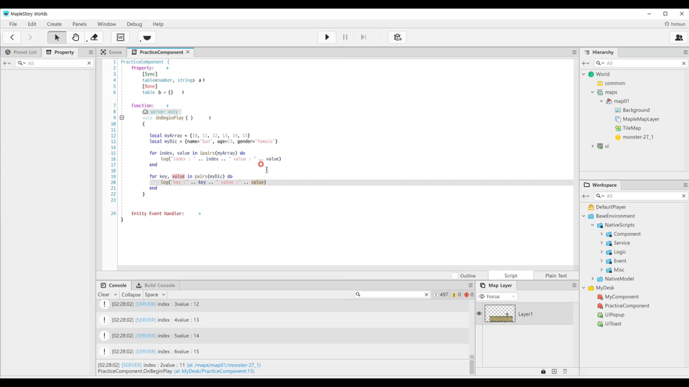Open the Edit menu
Screen dimensions: 689x387
(x=32, y=24)
